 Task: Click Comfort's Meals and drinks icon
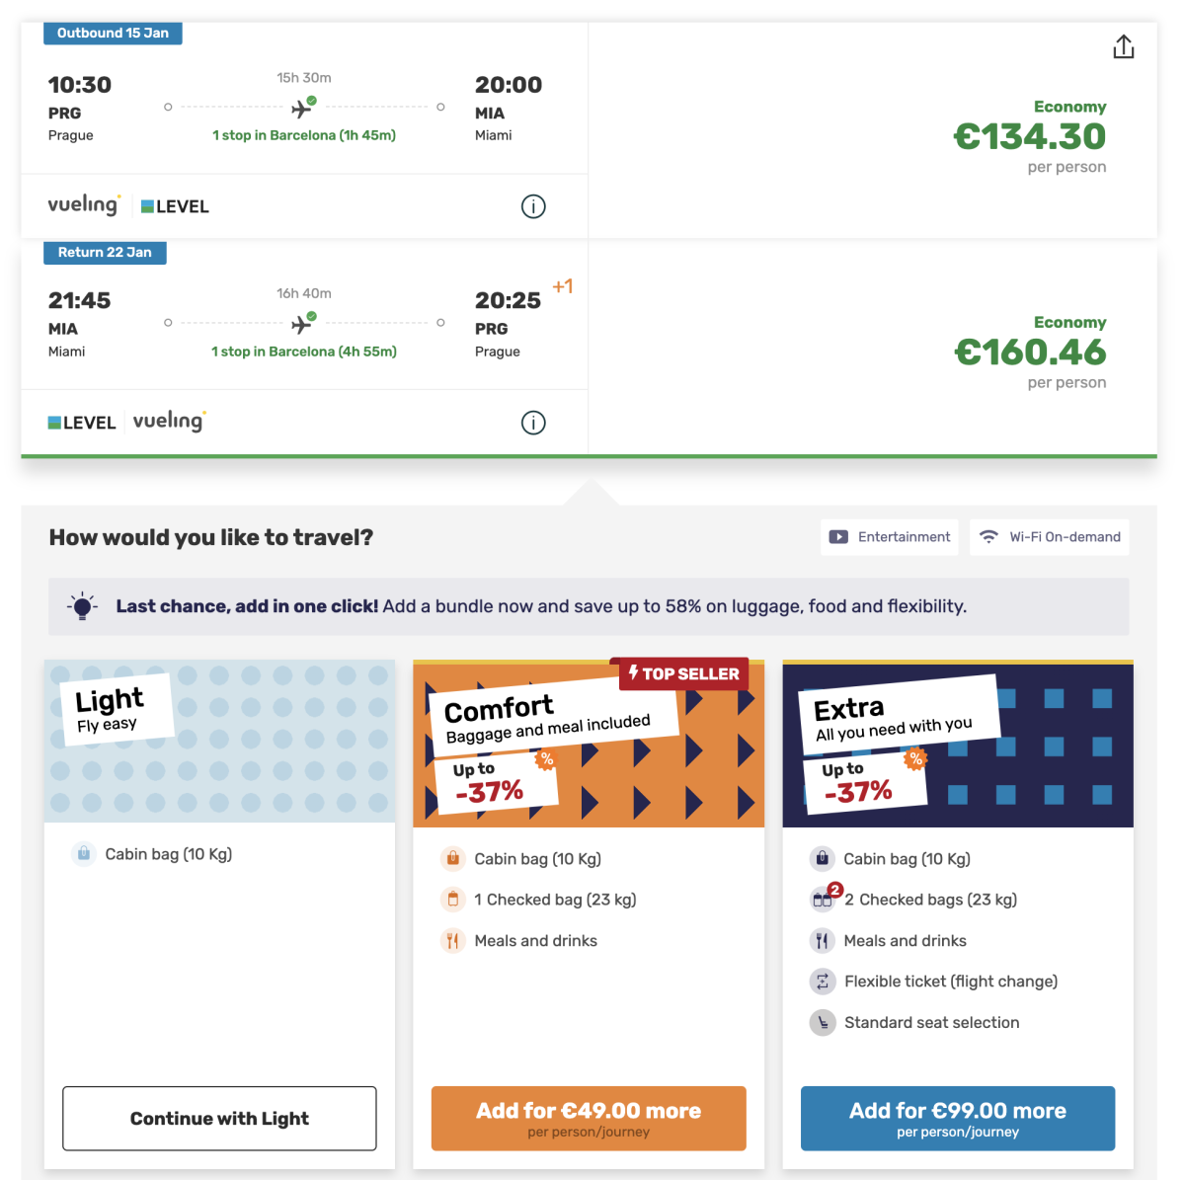(x=452, y=941)
